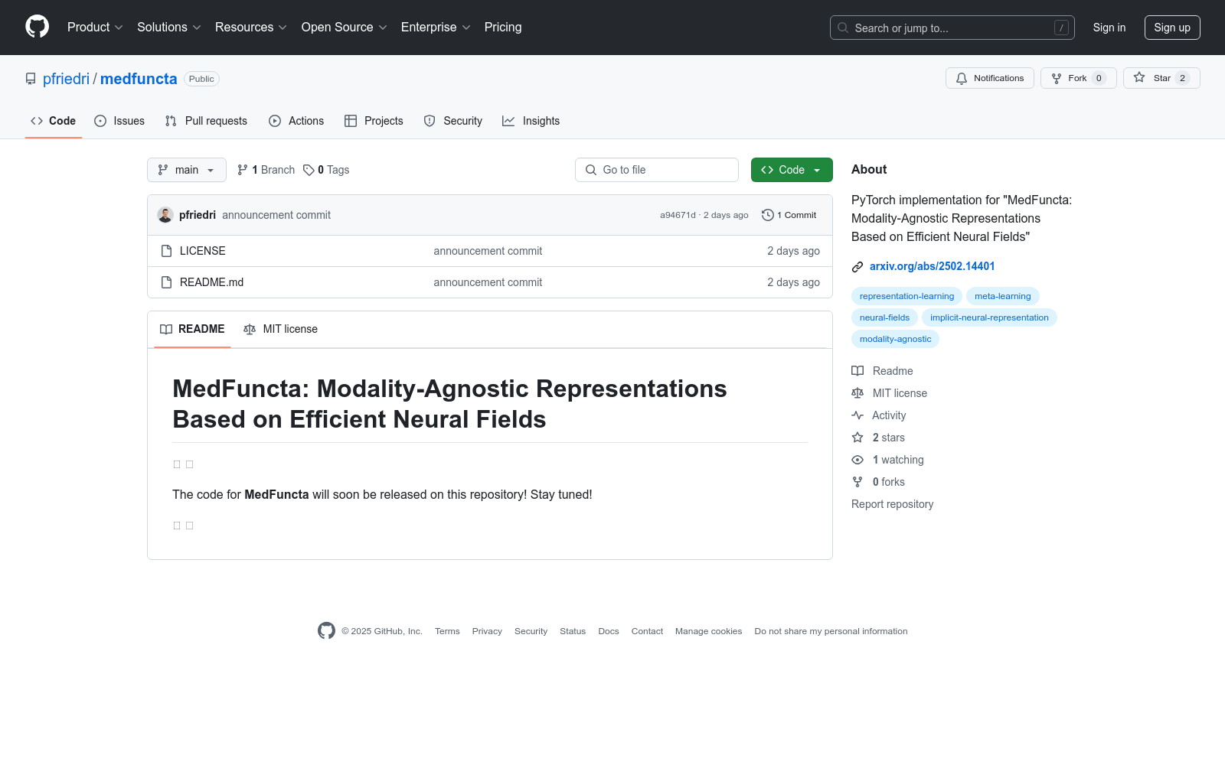
Task: Open announcement commit message in README.md row
Action: click(x=488, y=282)
